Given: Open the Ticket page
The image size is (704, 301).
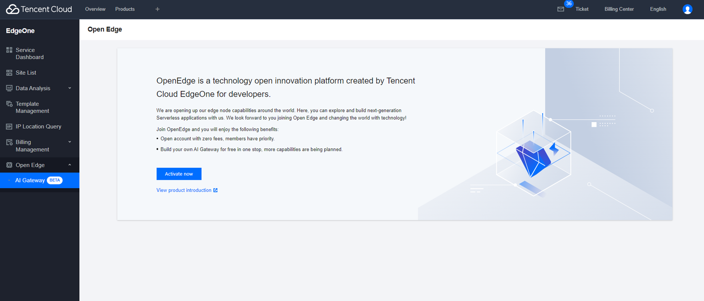Looking at the screenshot, I should tap(582, 9).
